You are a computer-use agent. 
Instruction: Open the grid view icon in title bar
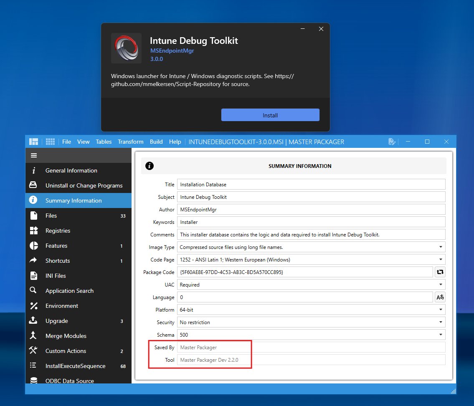tap(50, 142)
